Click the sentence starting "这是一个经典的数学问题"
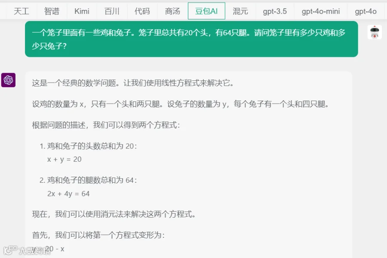This screenshot has width=387, height=258. coord(133,83)
